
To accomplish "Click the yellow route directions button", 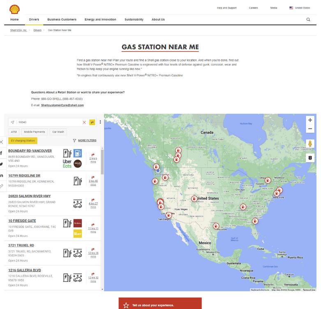I will (92, 122).
